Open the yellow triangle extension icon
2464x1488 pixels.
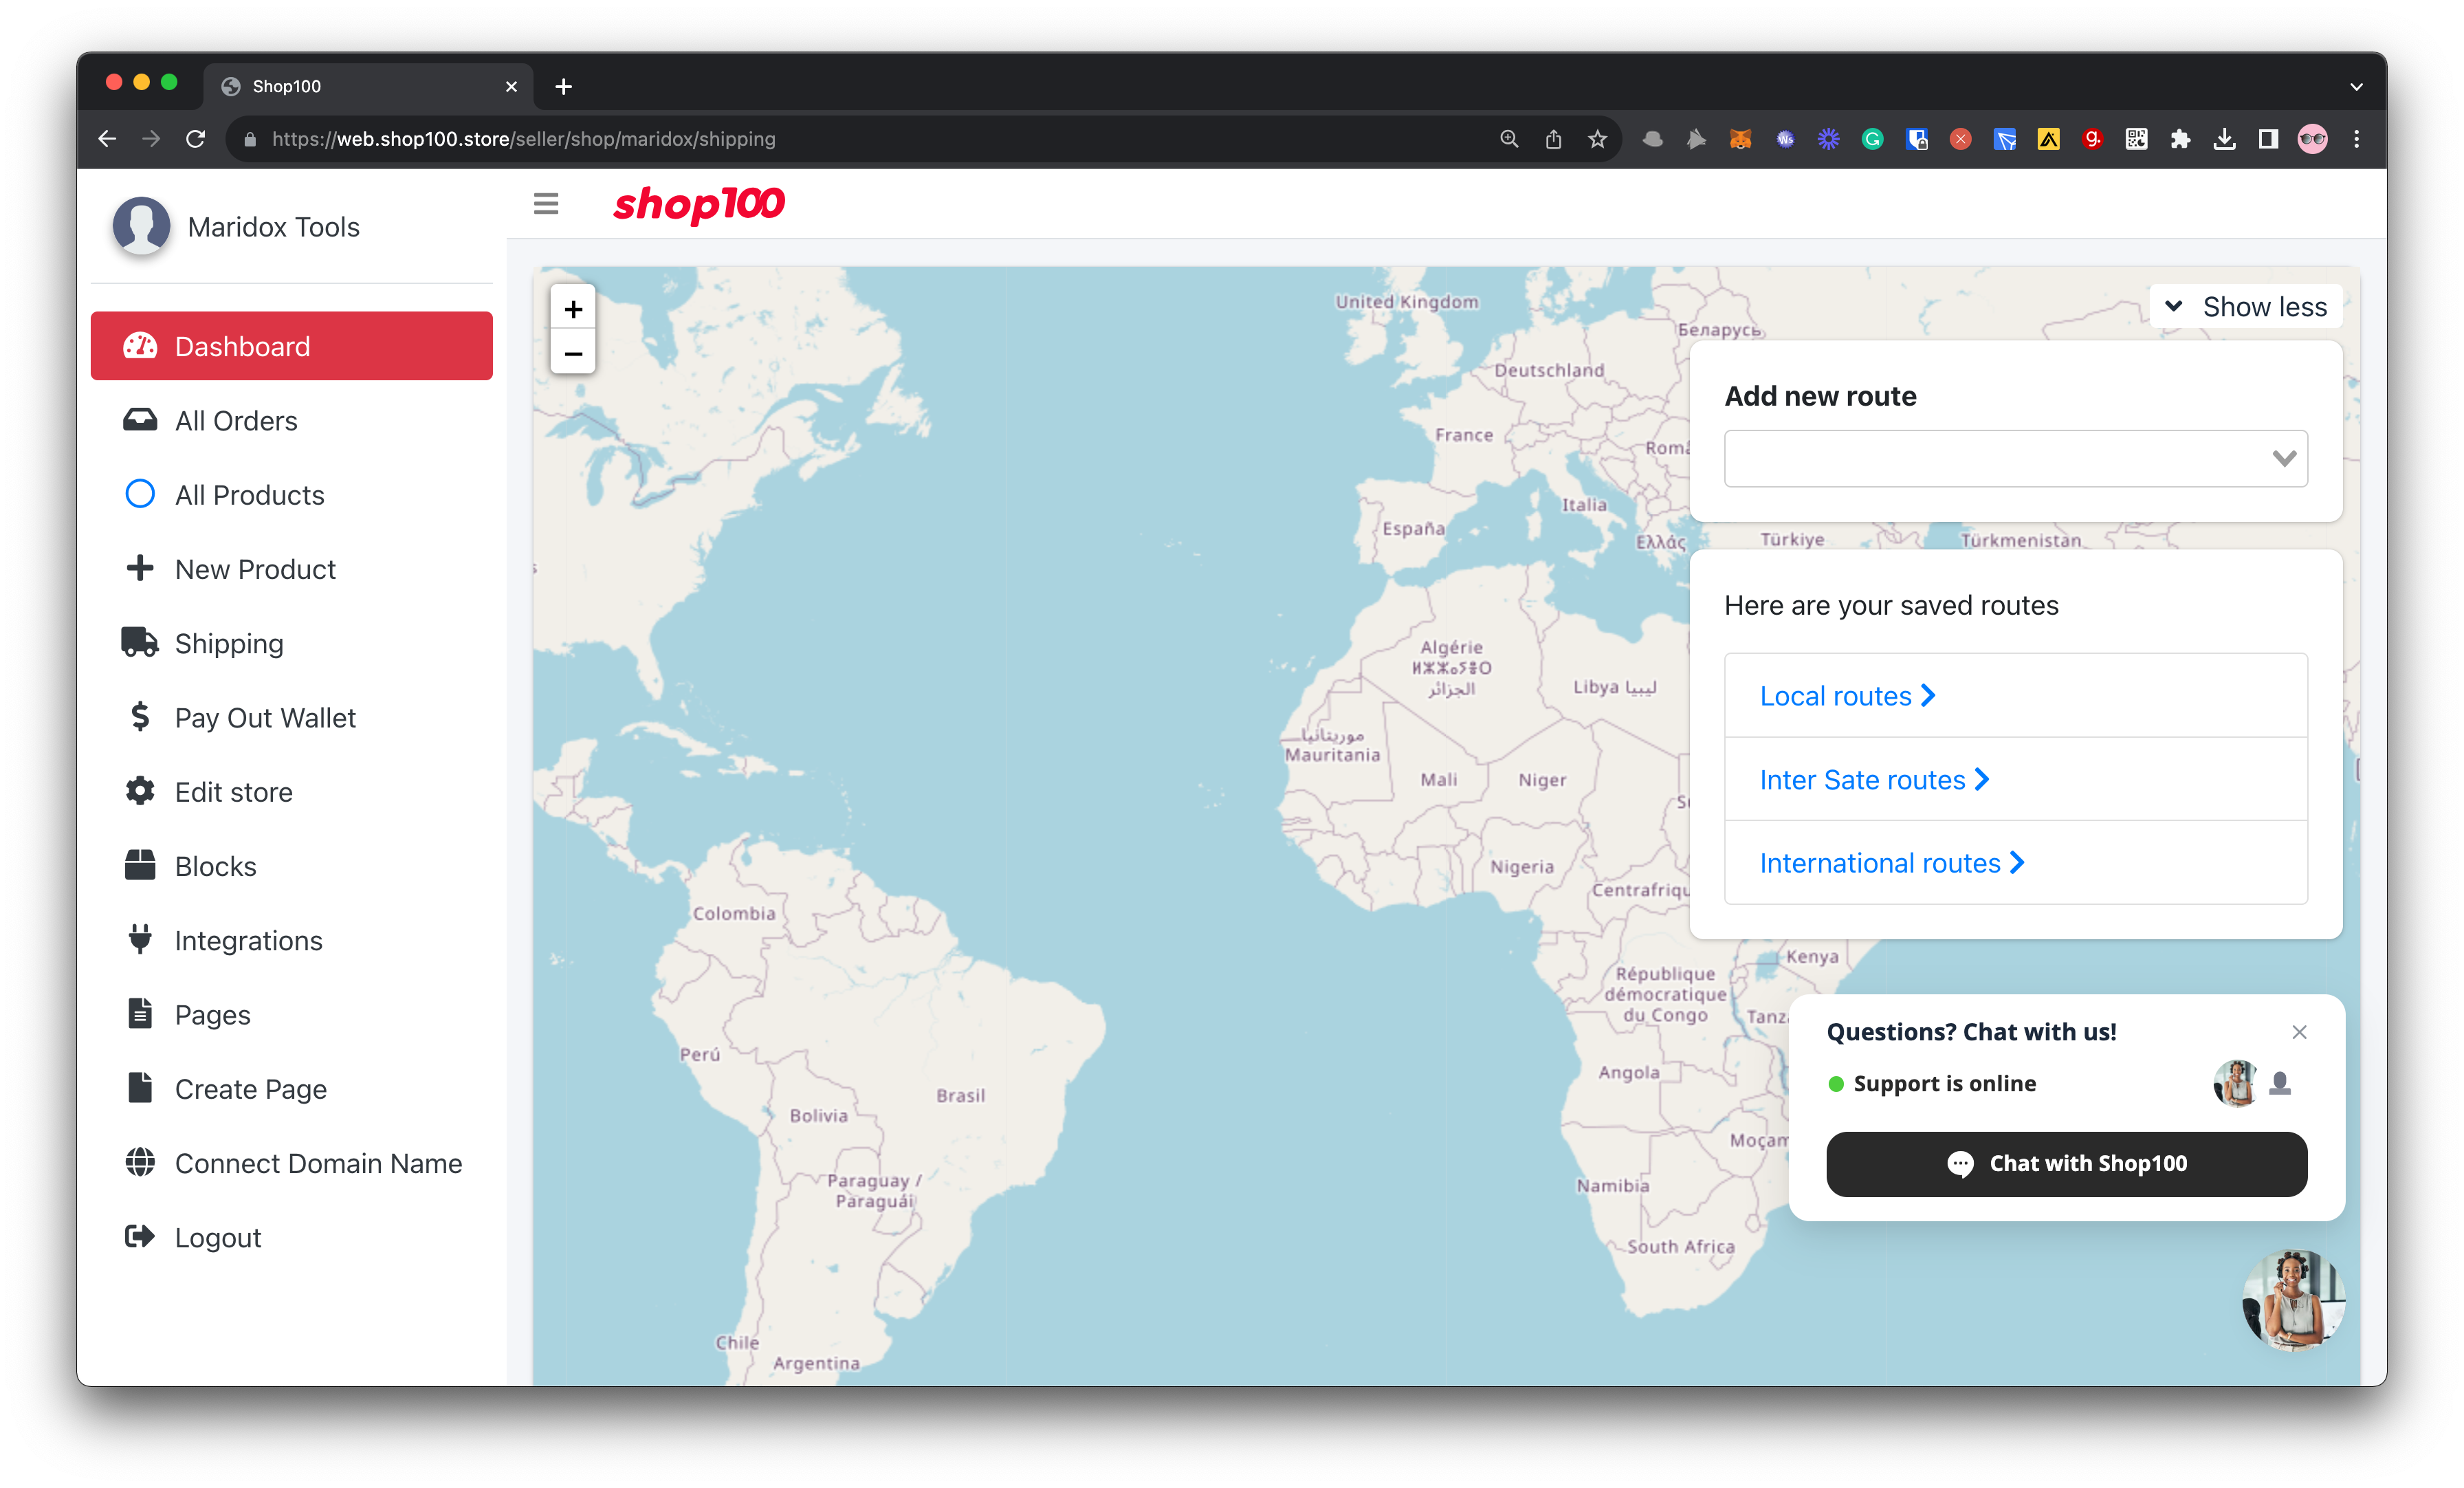click(2049, 139)
